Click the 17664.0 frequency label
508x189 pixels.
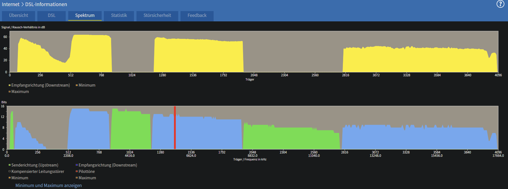(x=498, y=156)
